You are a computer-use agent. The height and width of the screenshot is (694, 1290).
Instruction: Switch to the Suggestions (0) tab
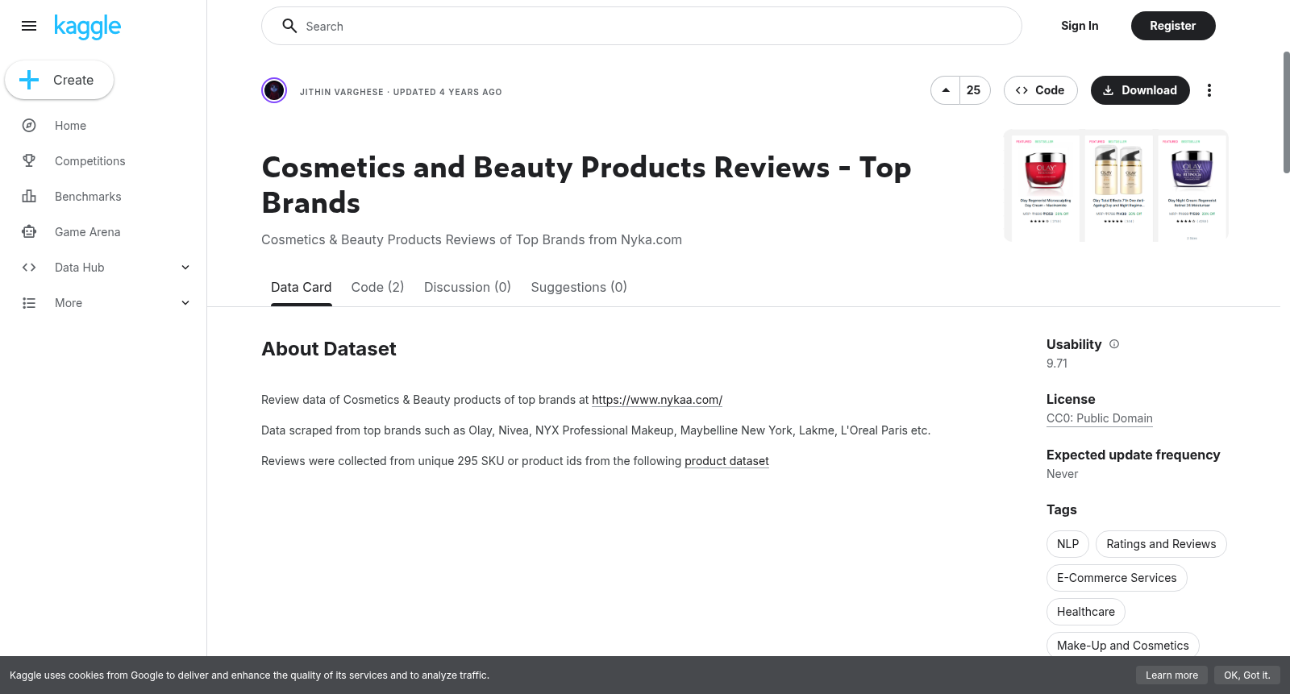[x=579, y=288]
